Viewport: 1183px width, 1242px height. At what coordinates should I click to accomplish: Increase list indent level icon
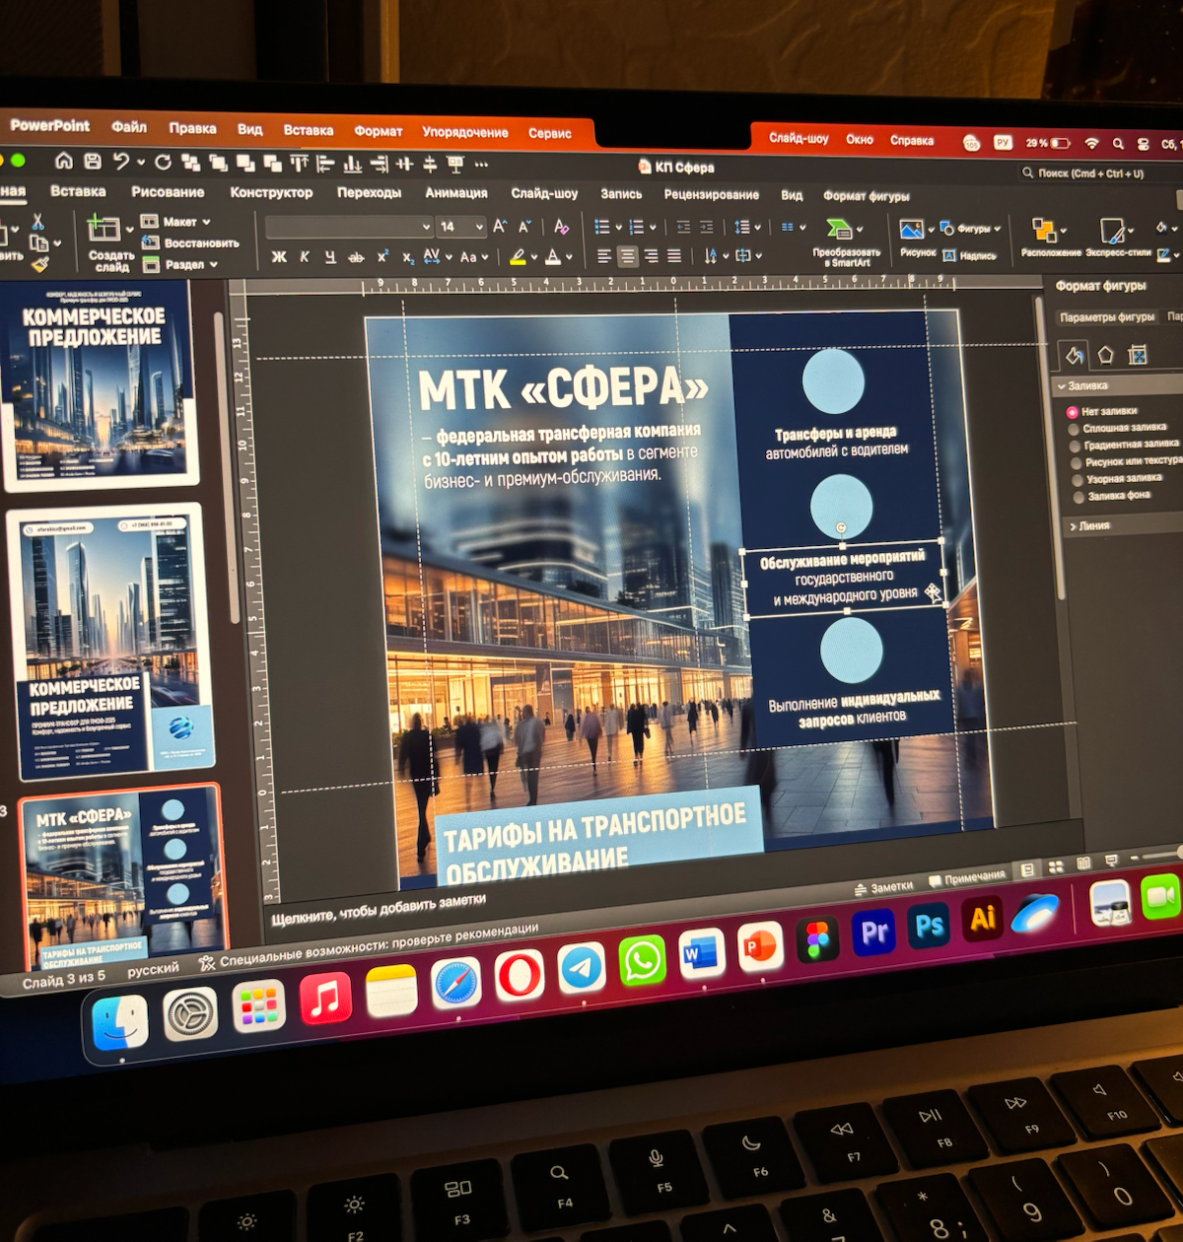(x=707, y=228)
